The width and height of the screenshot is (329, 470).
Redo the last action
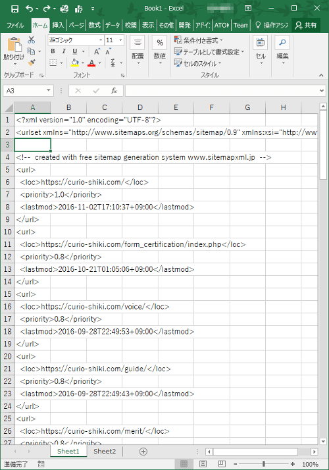tap(47, 9)
